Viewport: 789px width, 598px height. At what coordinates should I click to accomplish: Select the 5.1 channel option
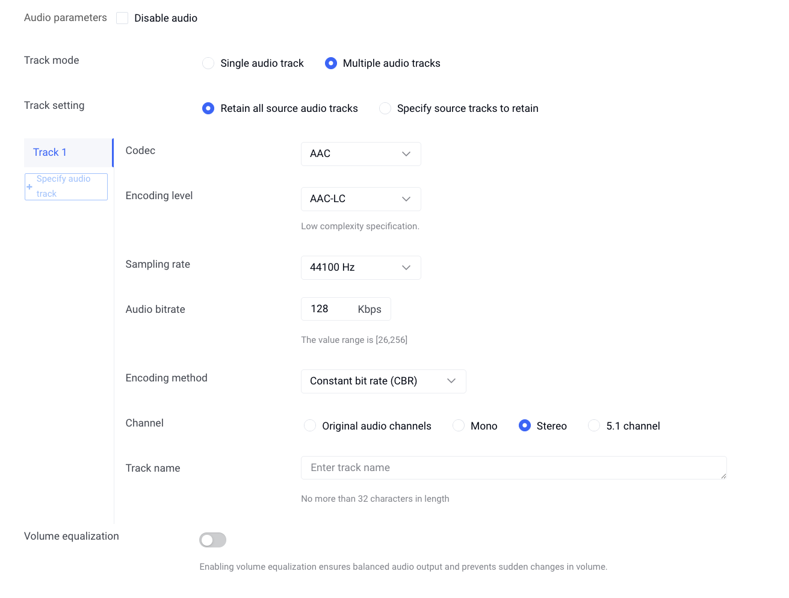coord(594,426)
